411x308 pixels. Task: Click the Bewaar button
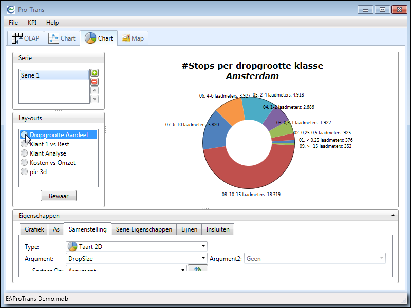coord(59,196)
